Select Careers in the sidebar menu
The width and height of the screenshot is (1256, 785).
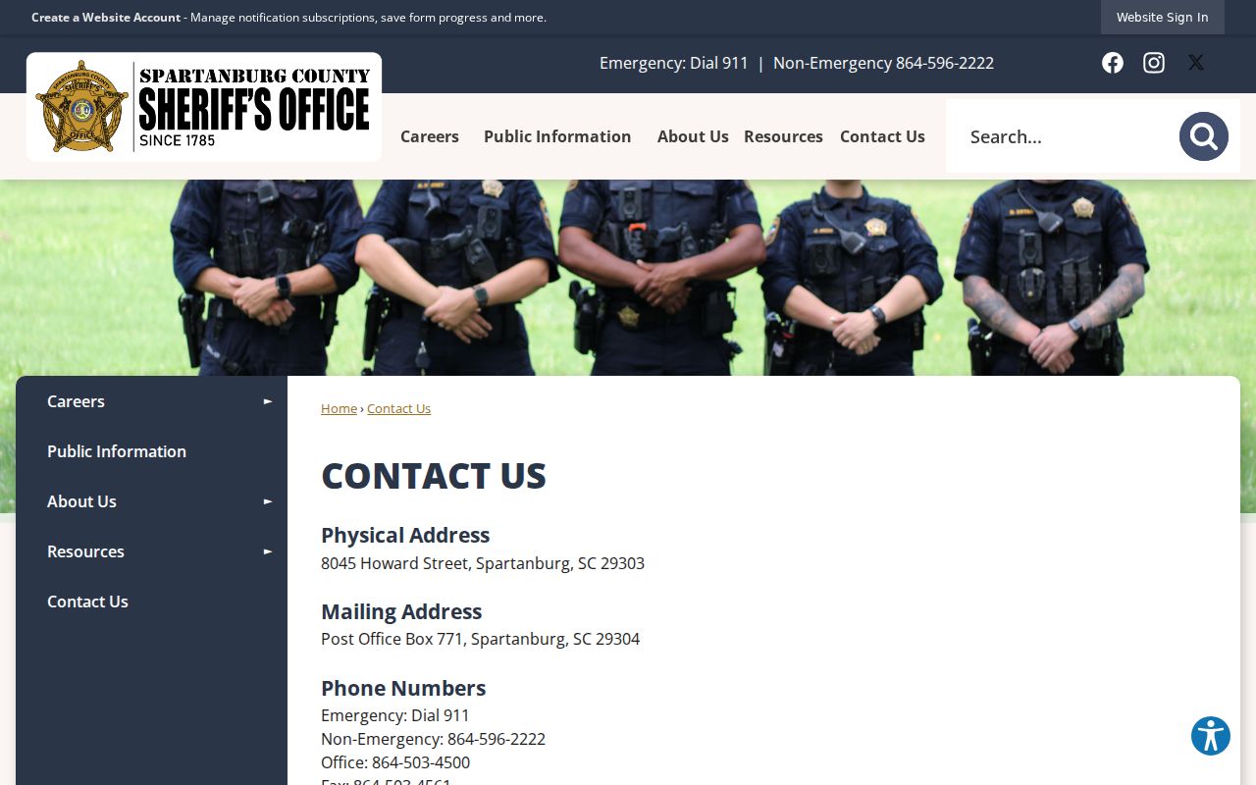point(76,401)
